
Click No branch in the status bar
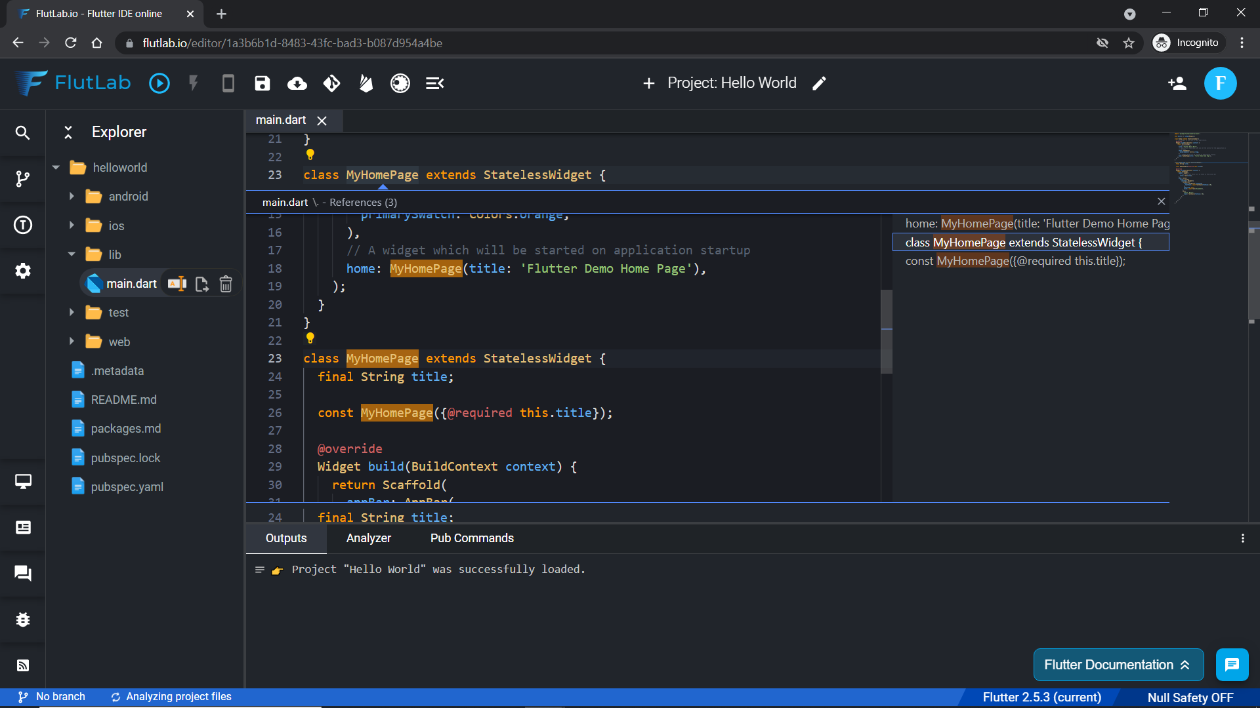point(52,697)
